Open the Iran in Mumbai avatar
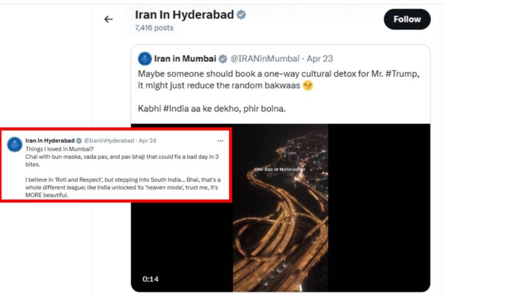 (145, 58)
